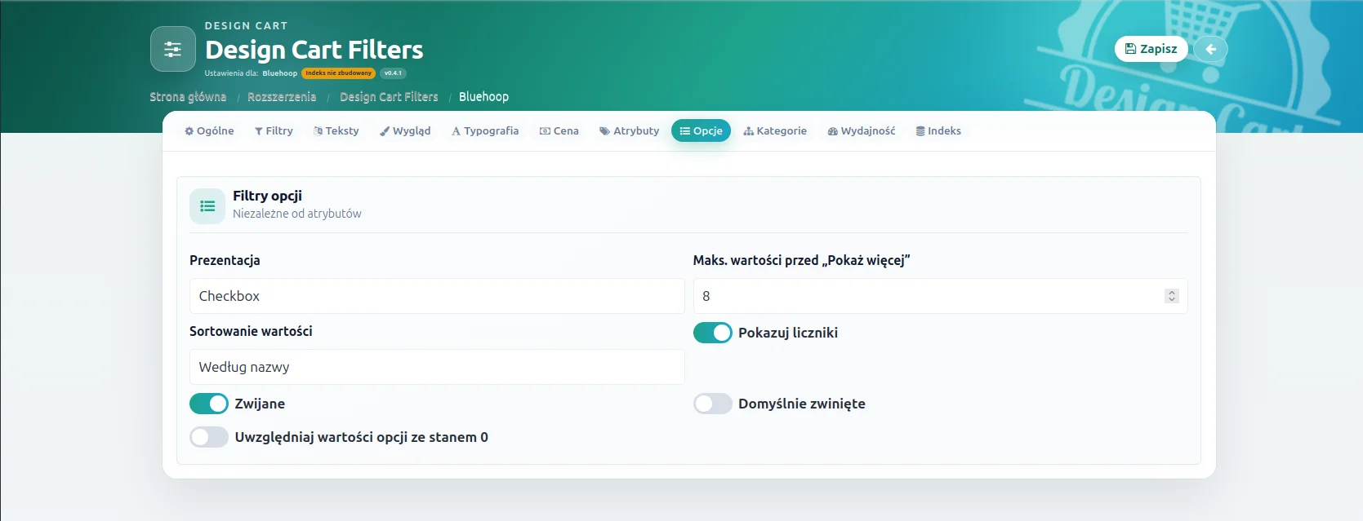Screen dimensions: 1363x521
Task: Open the Indeks tab
Action: 938,130
